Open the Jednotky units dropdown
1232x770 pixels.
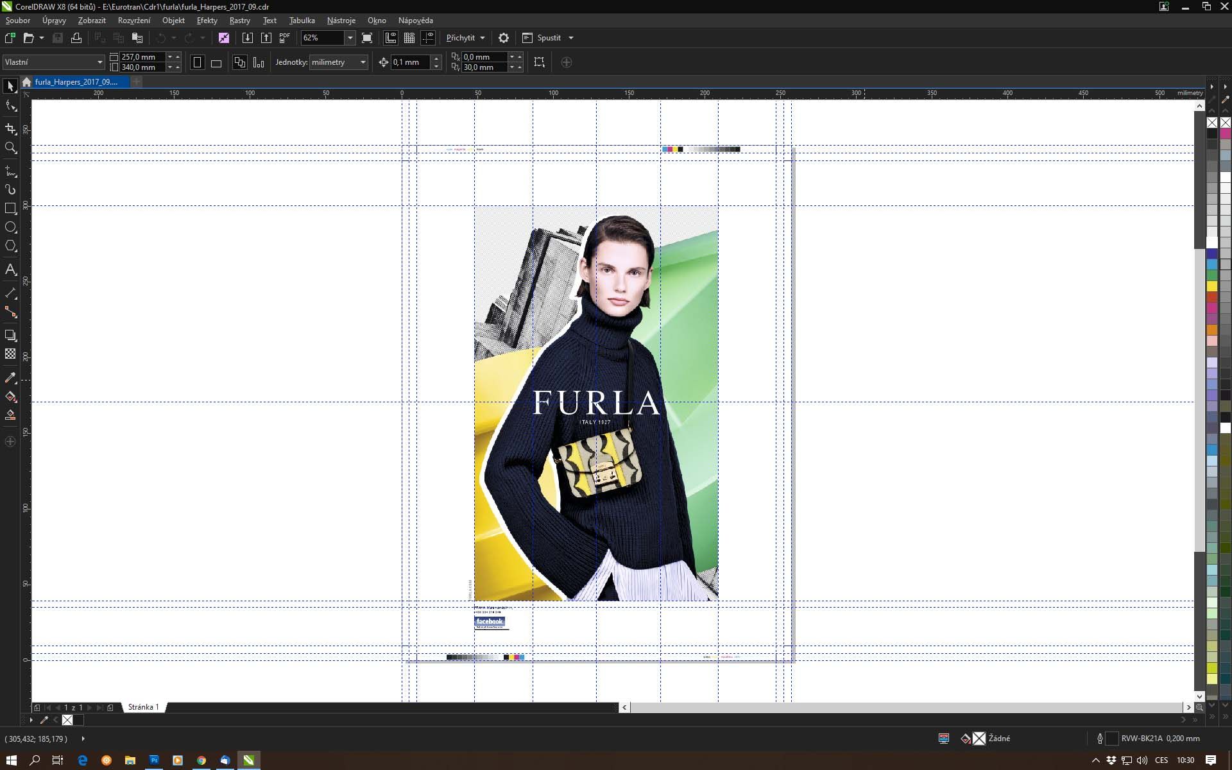pos(363,62)
